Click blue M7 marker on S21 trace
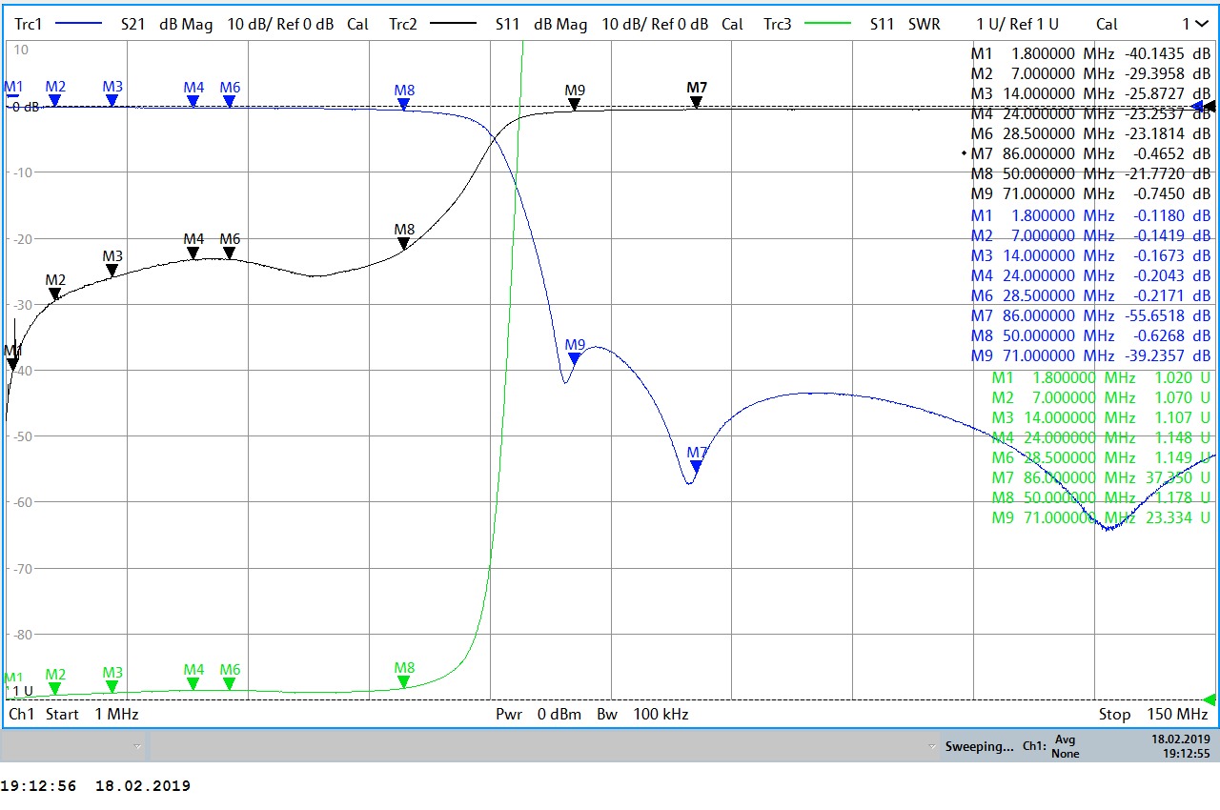This screenshot has width=1220, height=810. 697,465
